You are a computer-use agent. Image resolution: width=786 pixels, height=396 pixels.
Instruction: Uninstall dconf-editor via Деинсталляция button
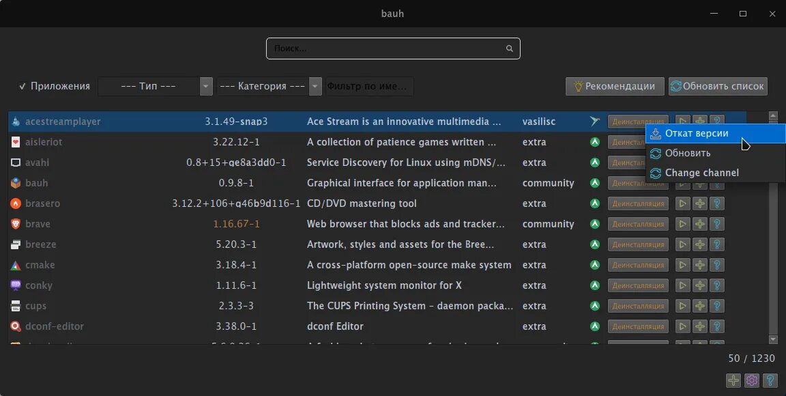pos(638,326)
